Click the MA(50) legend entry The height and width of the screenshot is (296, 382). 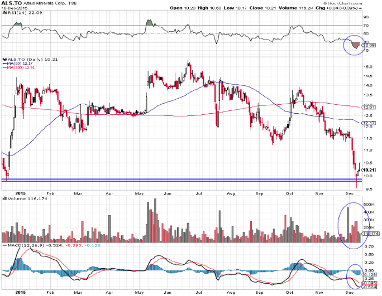pos(20,64)
